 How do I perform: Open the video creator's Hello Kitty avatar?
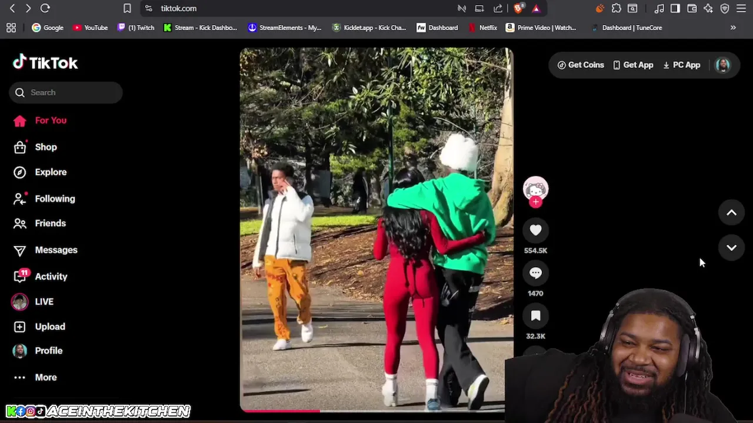coord(535,189)
